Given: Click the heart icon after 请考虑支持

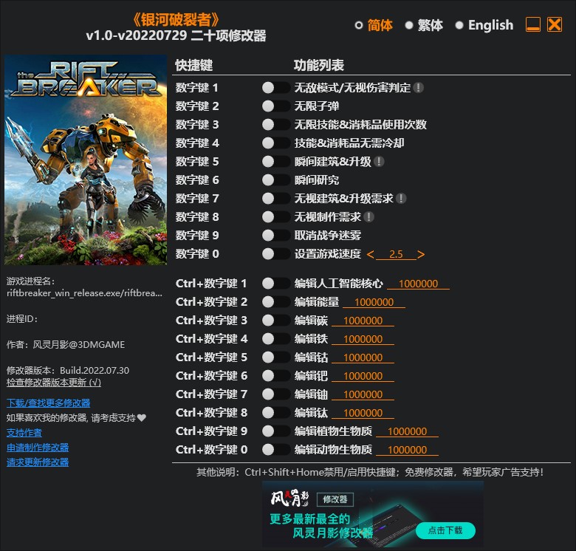Looking at the screenshot, I should [142, 417].
